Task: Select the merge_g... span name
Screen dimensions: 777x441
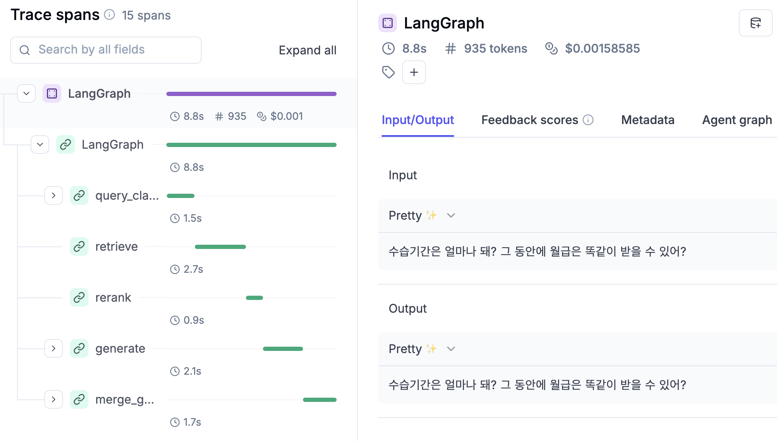Action: [125, 399]
